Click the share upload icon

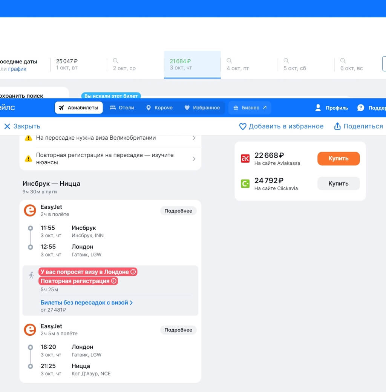tap(337, 126)
